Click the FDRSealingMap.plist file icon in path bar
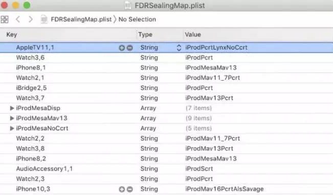 pos(44,19)
